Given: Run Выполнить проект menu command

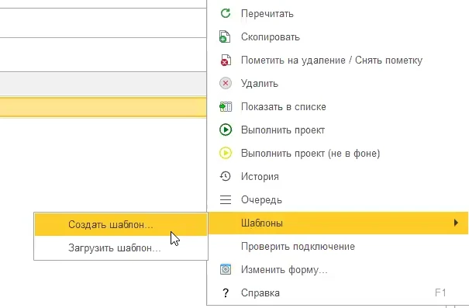Looking at the screenshot, I should [337, 130].
